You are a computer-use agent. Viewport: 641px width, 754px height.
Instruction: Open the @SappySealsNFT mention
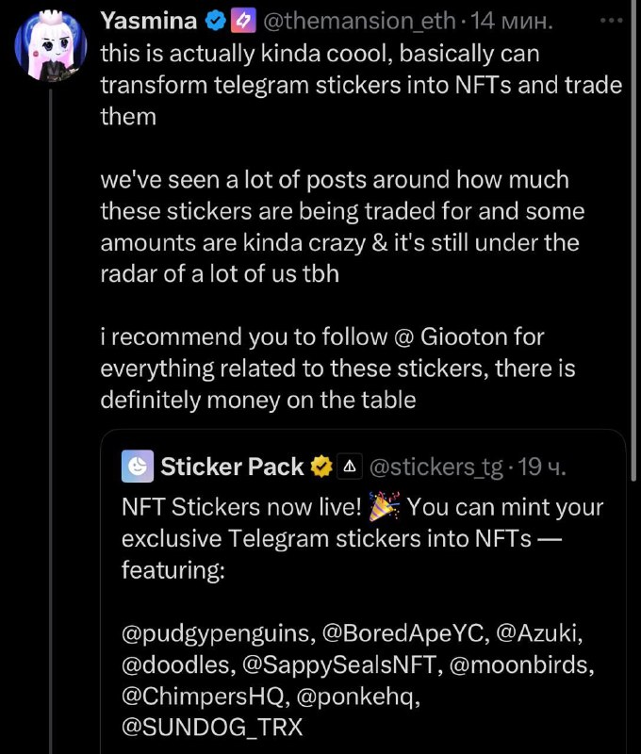pyautogui.click(x=341, y=665)
